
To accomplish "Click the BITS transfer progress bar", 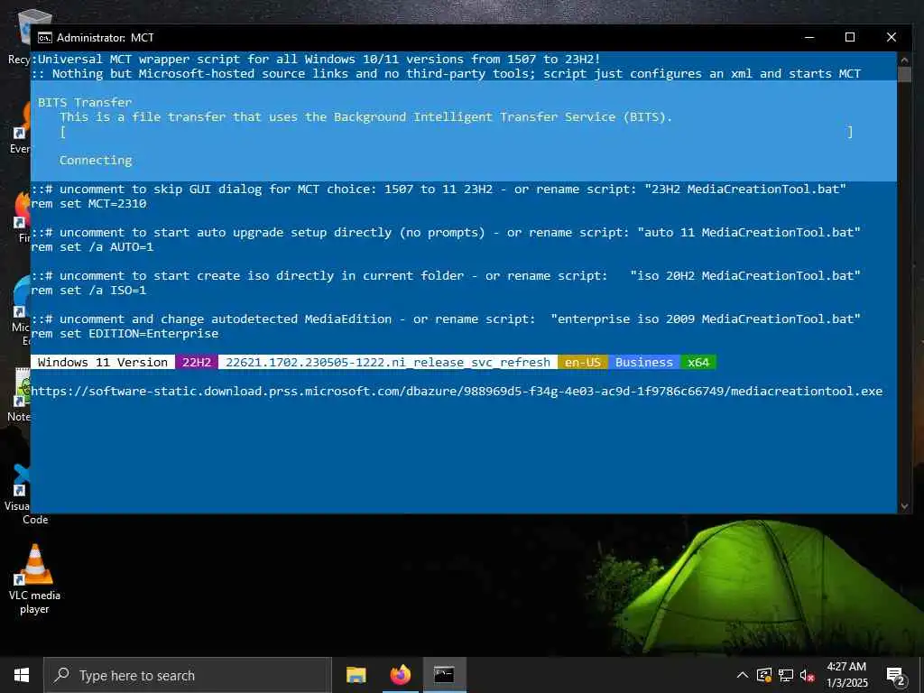I will pos(456,132).
